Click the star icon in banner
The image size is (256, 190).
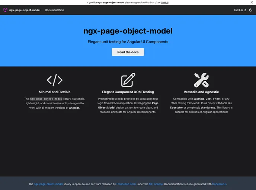pos(156,3)
